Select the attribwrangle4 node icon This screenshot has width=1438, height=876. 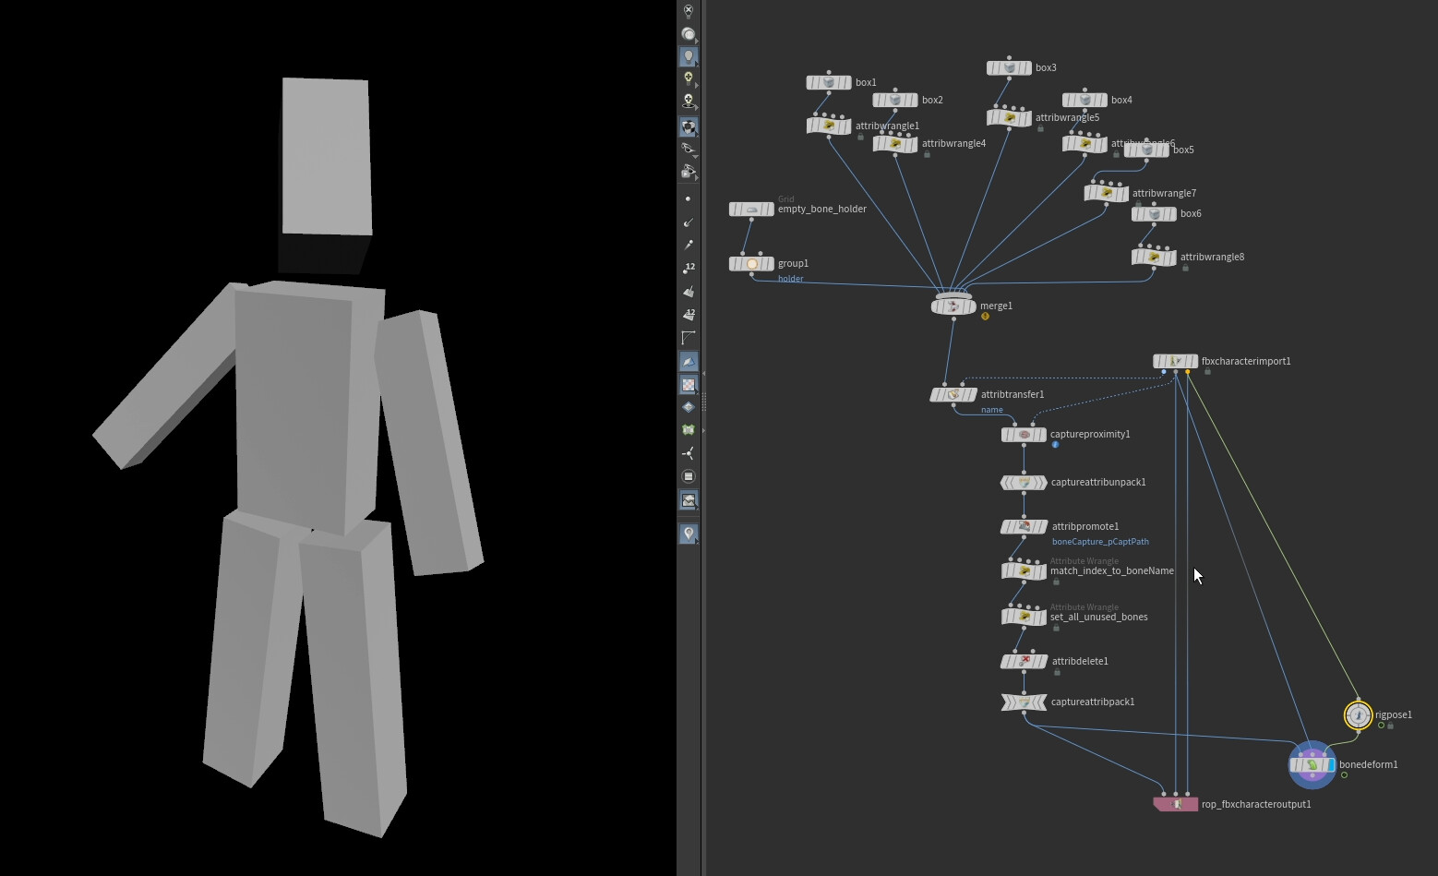pos(895,143)
